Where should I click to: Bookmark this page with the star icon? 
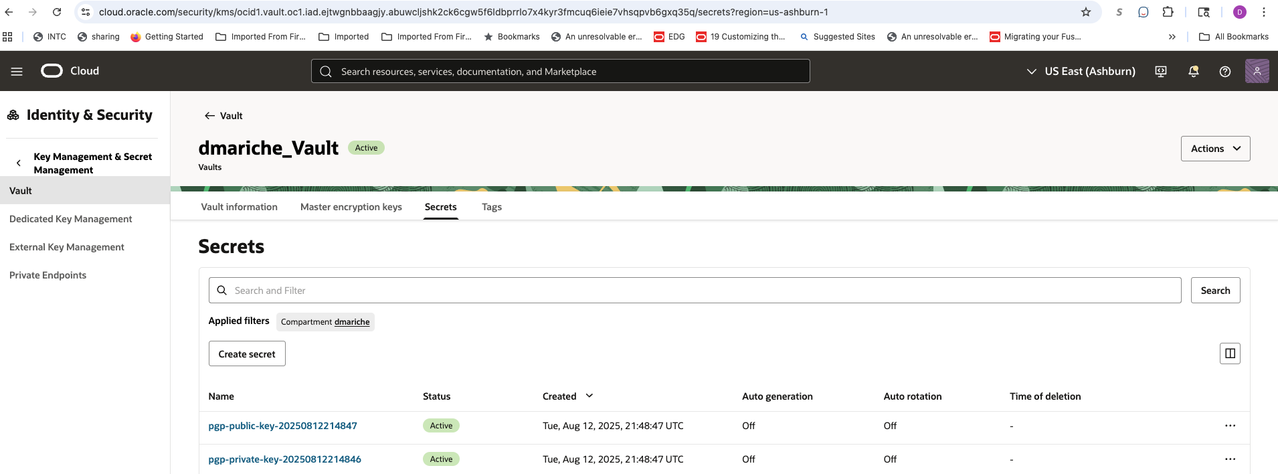click(1086, 12)
